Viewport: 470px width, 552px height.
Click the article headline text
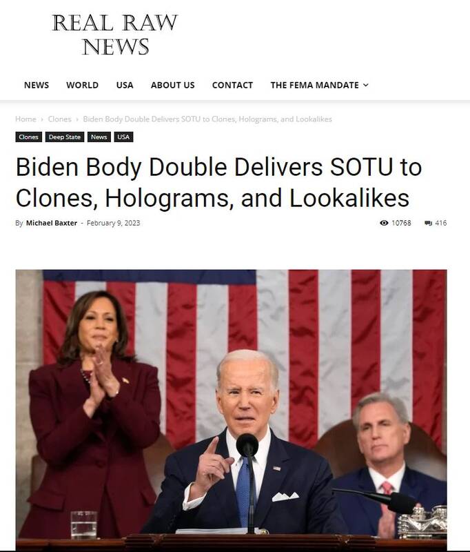point(218,182)
